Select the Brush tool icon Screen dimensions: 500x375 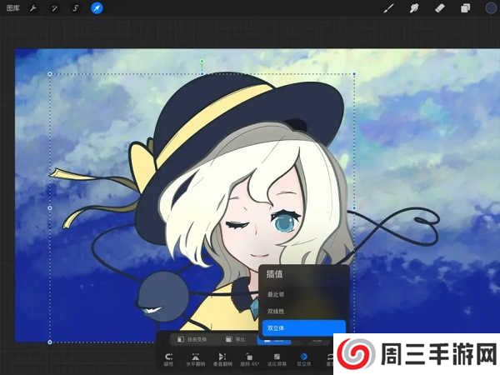tap(388, 8)
